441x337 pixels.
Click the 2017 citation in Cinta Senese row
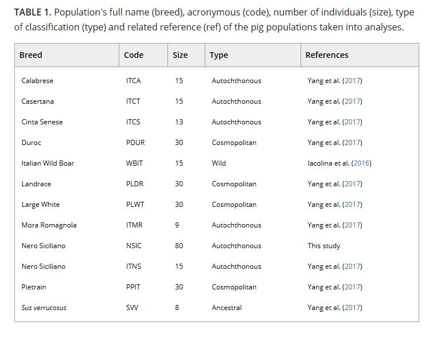[352, 122]
